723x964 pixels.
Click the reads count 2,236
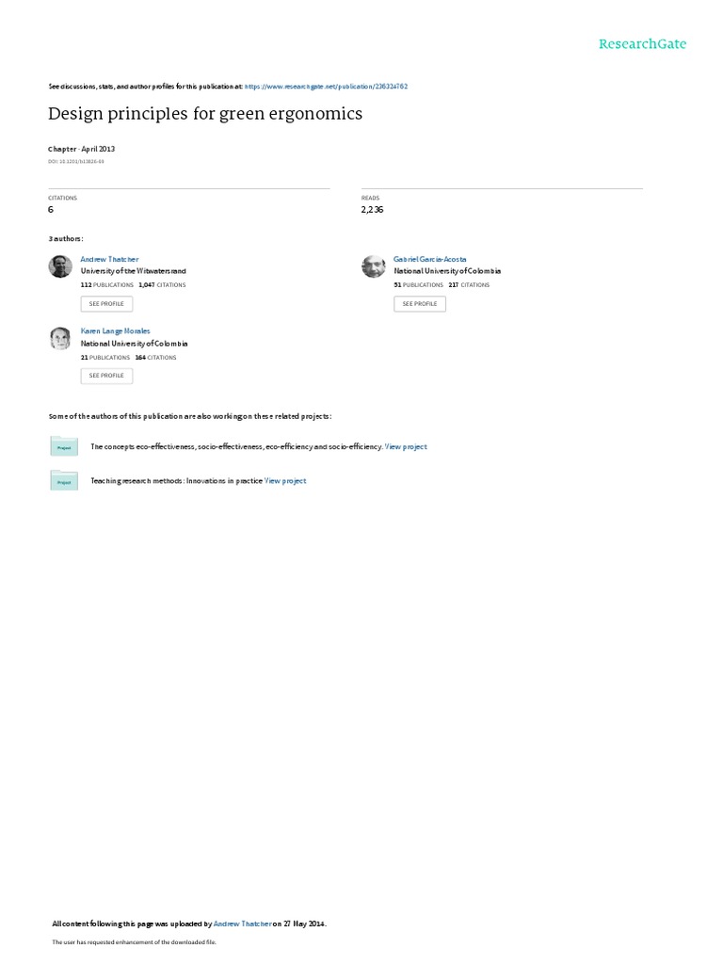click(x=372, y=210)
